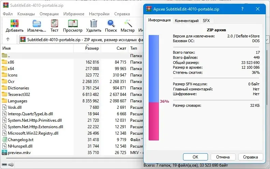Select System.Net.Http.Primitives.dll file name
270x169 pixels.
(x=35, y=120)
